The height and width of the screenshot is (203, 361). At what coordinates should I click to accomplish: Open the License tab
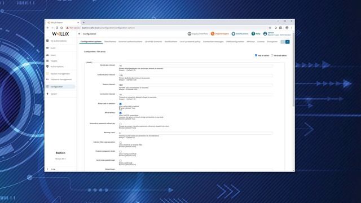(261, 42)
